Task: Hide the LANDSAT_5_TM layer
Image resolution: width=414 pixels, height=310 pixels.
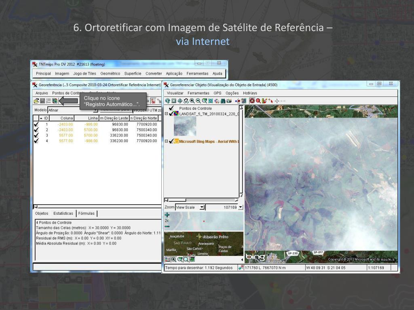Action: (x=171, y=114)
